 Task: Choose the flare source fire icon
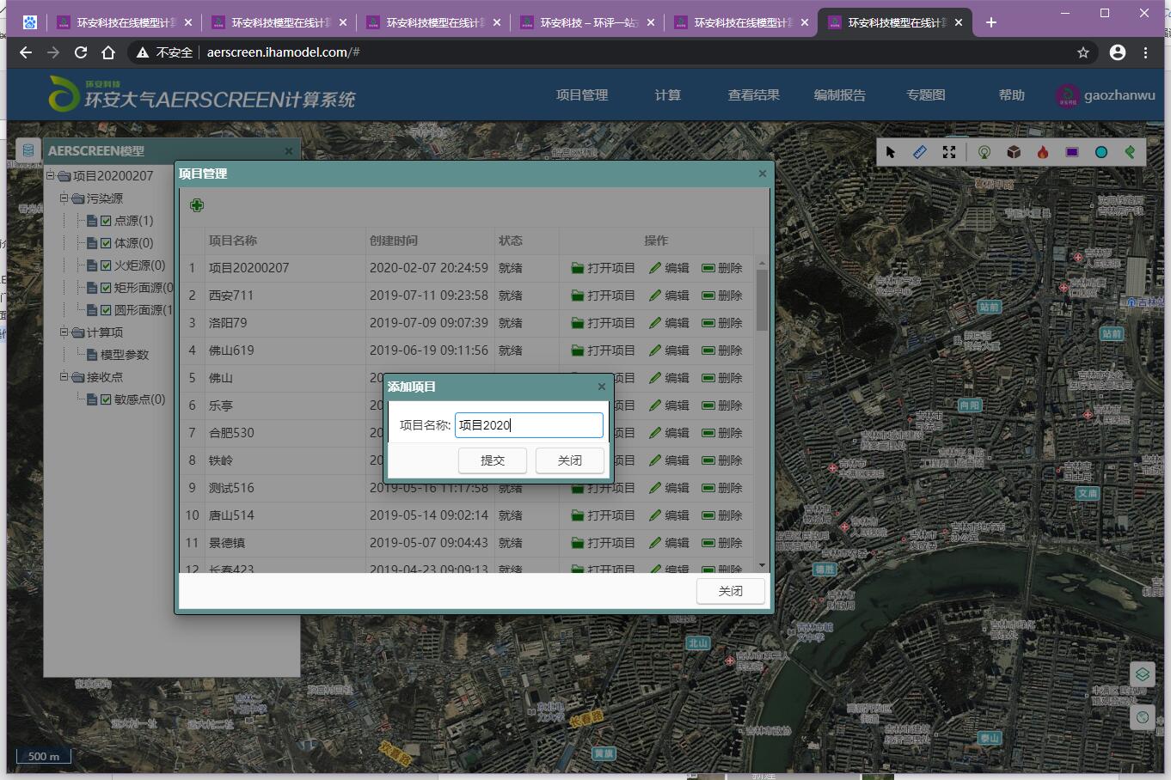[x=1043, y=152]
